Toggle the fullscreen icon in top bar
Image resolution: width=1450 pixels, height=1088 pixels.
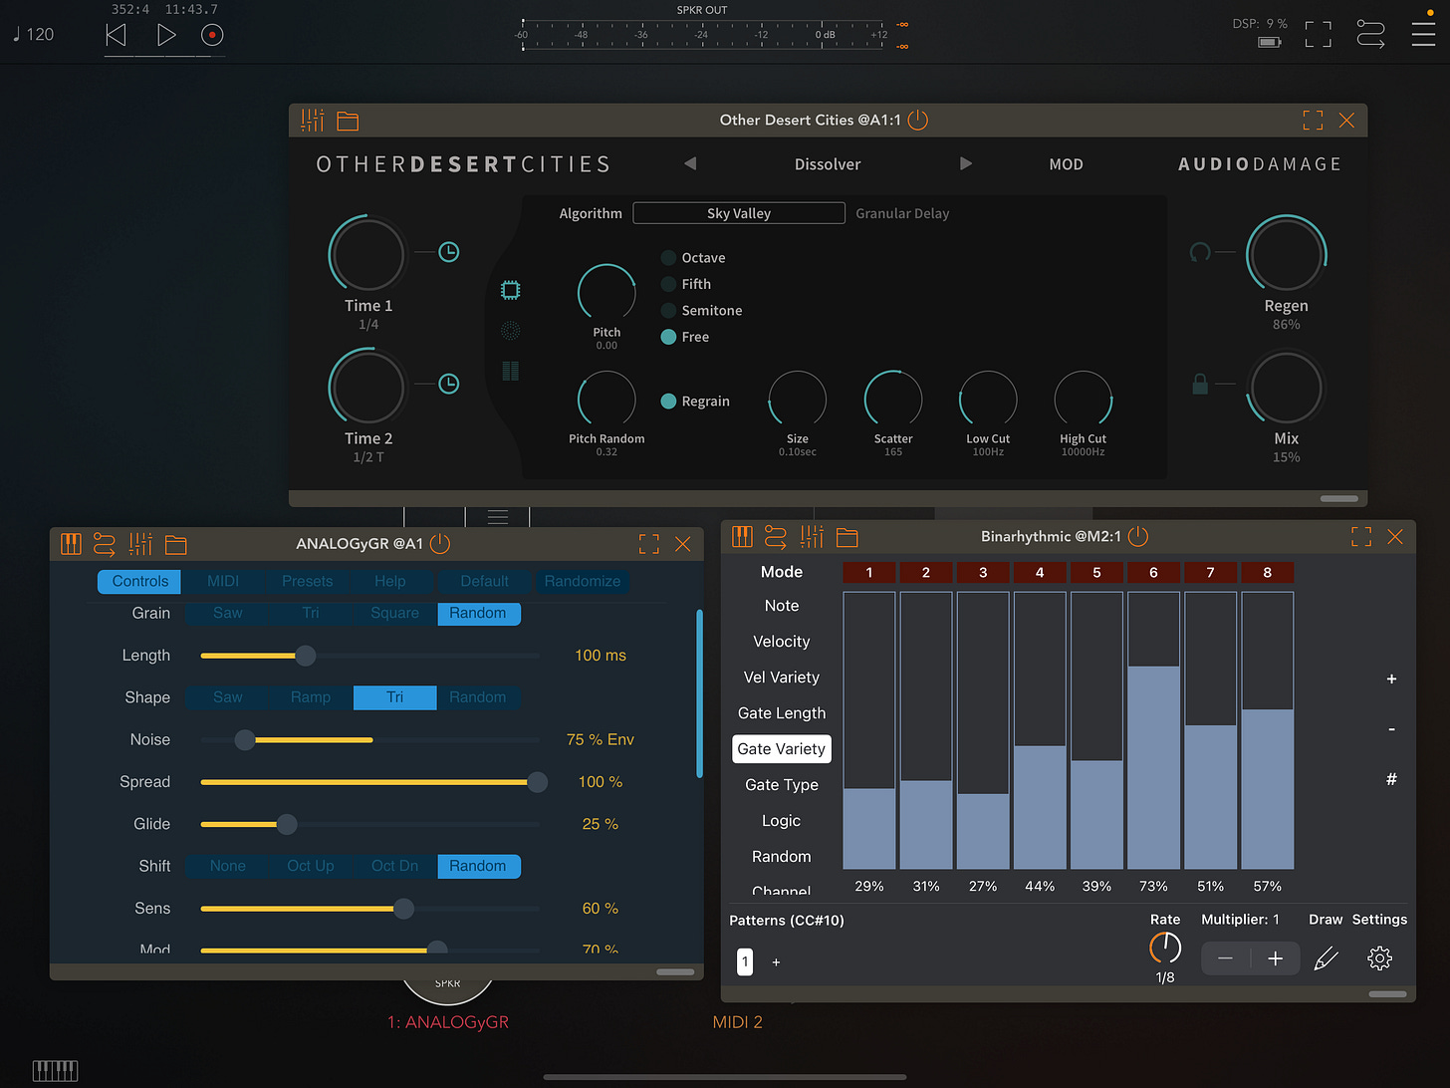click(x=1318, y=34)
